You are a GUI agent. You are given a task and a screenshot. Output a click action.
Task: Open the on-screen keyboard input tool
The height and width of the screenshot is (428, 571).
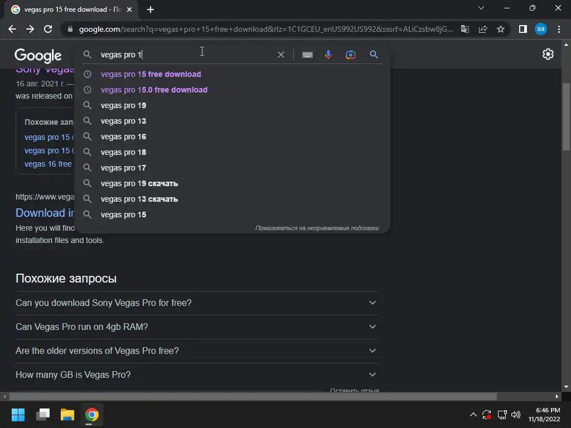click(x=307, y=55)
